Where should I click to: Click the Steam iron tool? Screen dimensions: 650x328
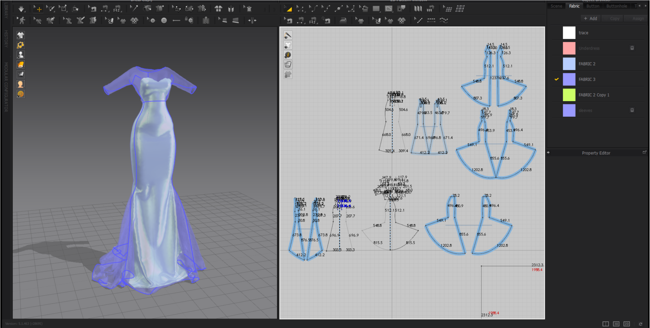click(x=343, y=21)
